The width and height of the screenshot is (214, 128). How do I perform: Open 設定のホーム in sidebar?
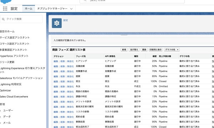[7, 31]
